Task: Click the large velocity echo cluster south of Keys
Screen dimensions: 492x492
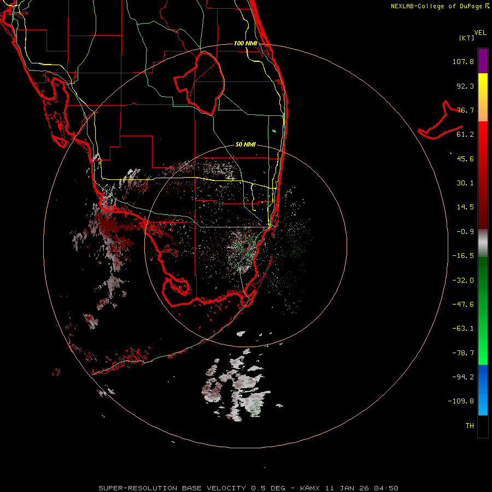Action: coord(236,386)
